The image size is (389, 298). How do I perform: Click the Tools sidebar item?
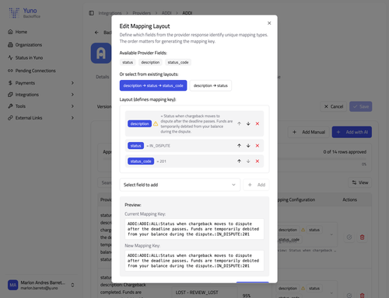coord(20,106)
